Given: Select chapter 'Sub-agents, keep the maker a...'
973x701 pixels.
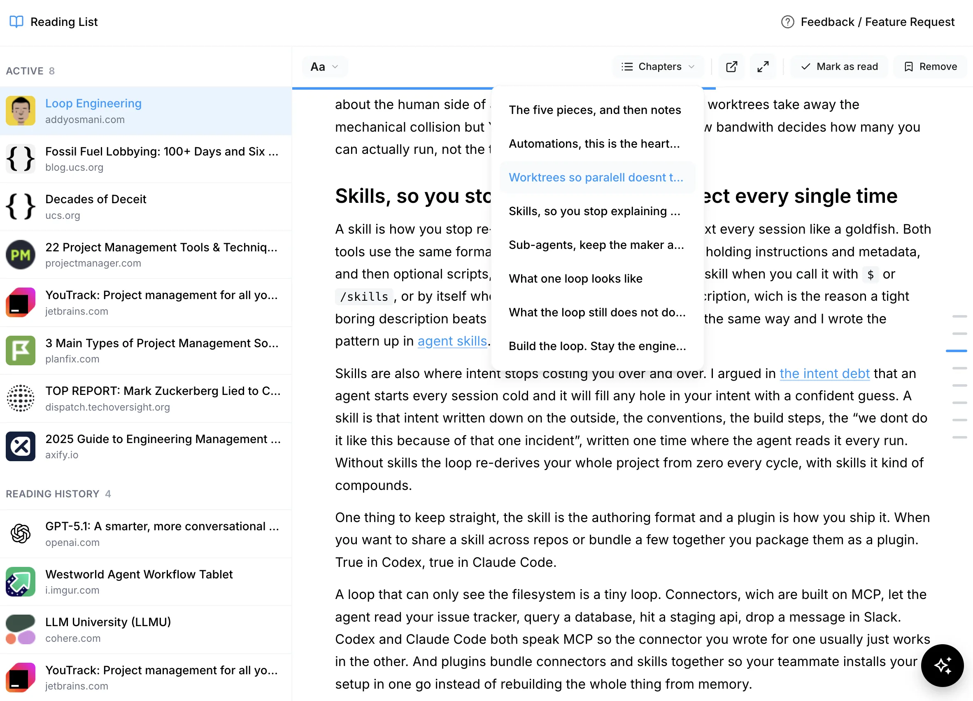Looking at the screenshot, I should pos(597,245).
